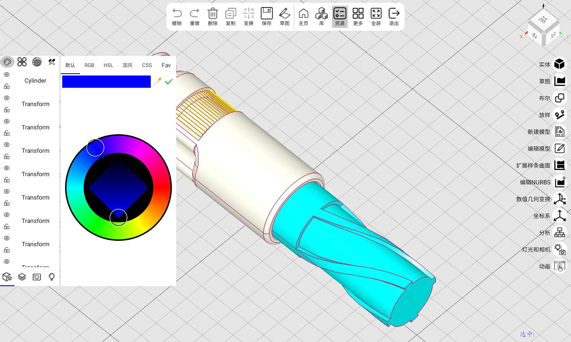Image resolution: width=571 pixels, height=342 pixels.
Task: Toggle the lock icon under Cylinder
Action: [7, 86]
